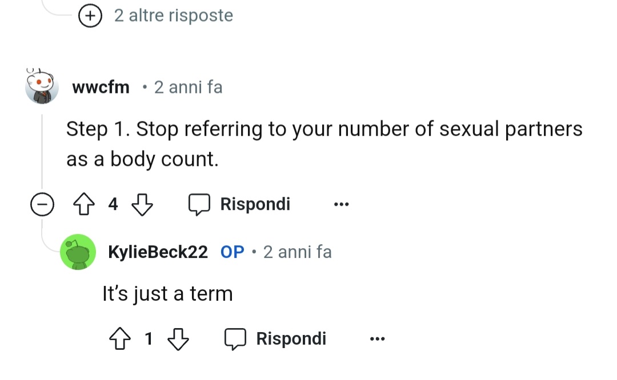Click Rispondi under KylieBeck22's reply
This screenshot has width=617, height=380.
[x=291, y=339]
